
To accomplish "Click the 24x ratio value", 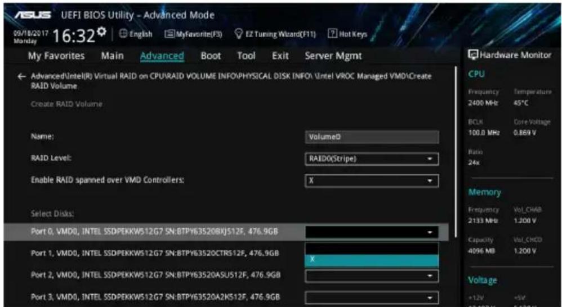I will coord(474,162).
